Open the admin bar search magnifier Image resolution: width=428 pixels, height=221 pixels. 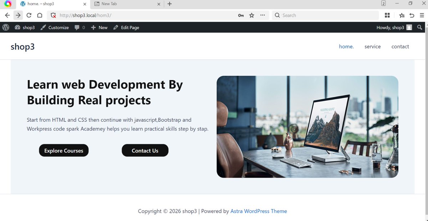pyautogui.click(x=420, y=27)
